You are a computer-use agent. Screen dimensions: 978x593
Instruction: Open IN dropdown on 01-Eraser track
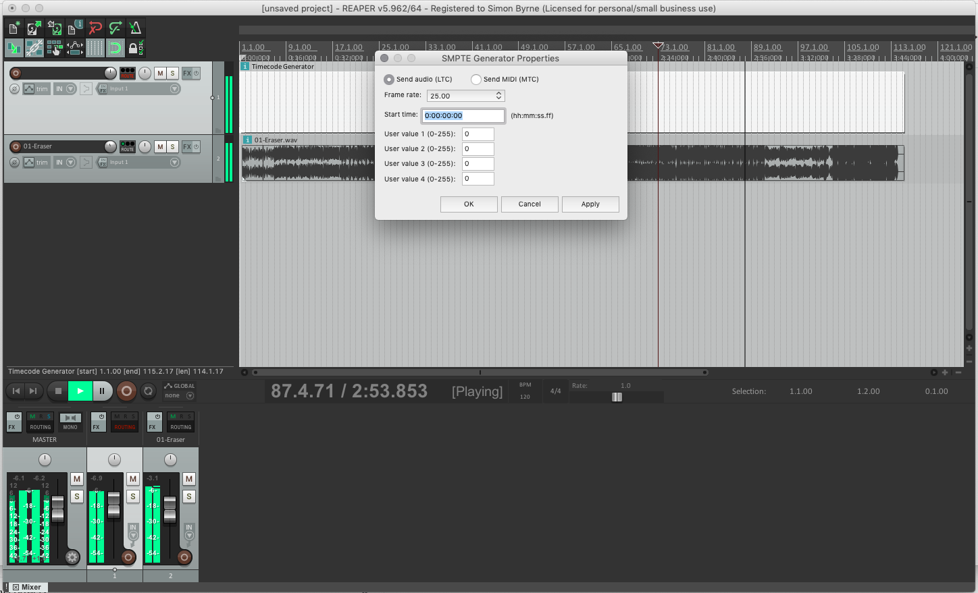(x=66, y=162)
